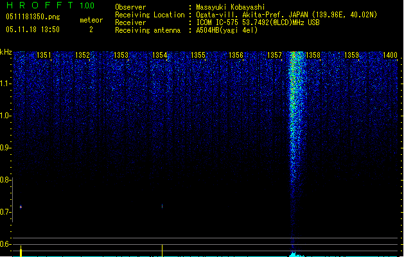Click the 0.6 kHz axis label
The height and width of the screenshot is (257, 404).
tap(5, 244)
